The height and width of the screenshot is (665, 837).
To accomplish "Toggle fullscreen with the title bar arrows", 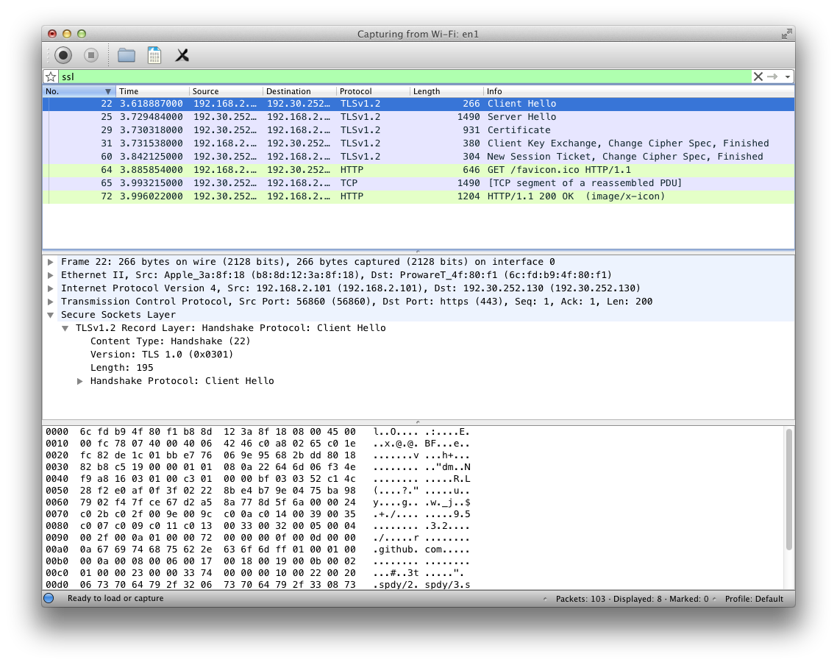I will pyautogui.click(x=786, y=34).
